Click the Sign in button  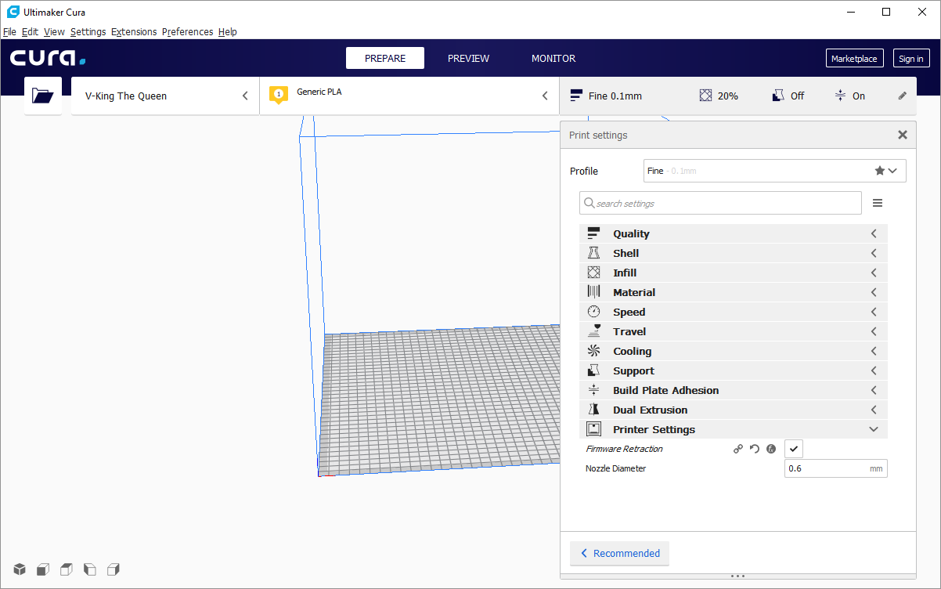click(911, 58)
